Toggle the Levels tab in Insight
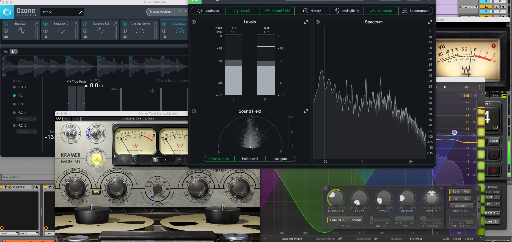This screenshot has width=512, height=242. pyautogui.click(x=243, y=11)
